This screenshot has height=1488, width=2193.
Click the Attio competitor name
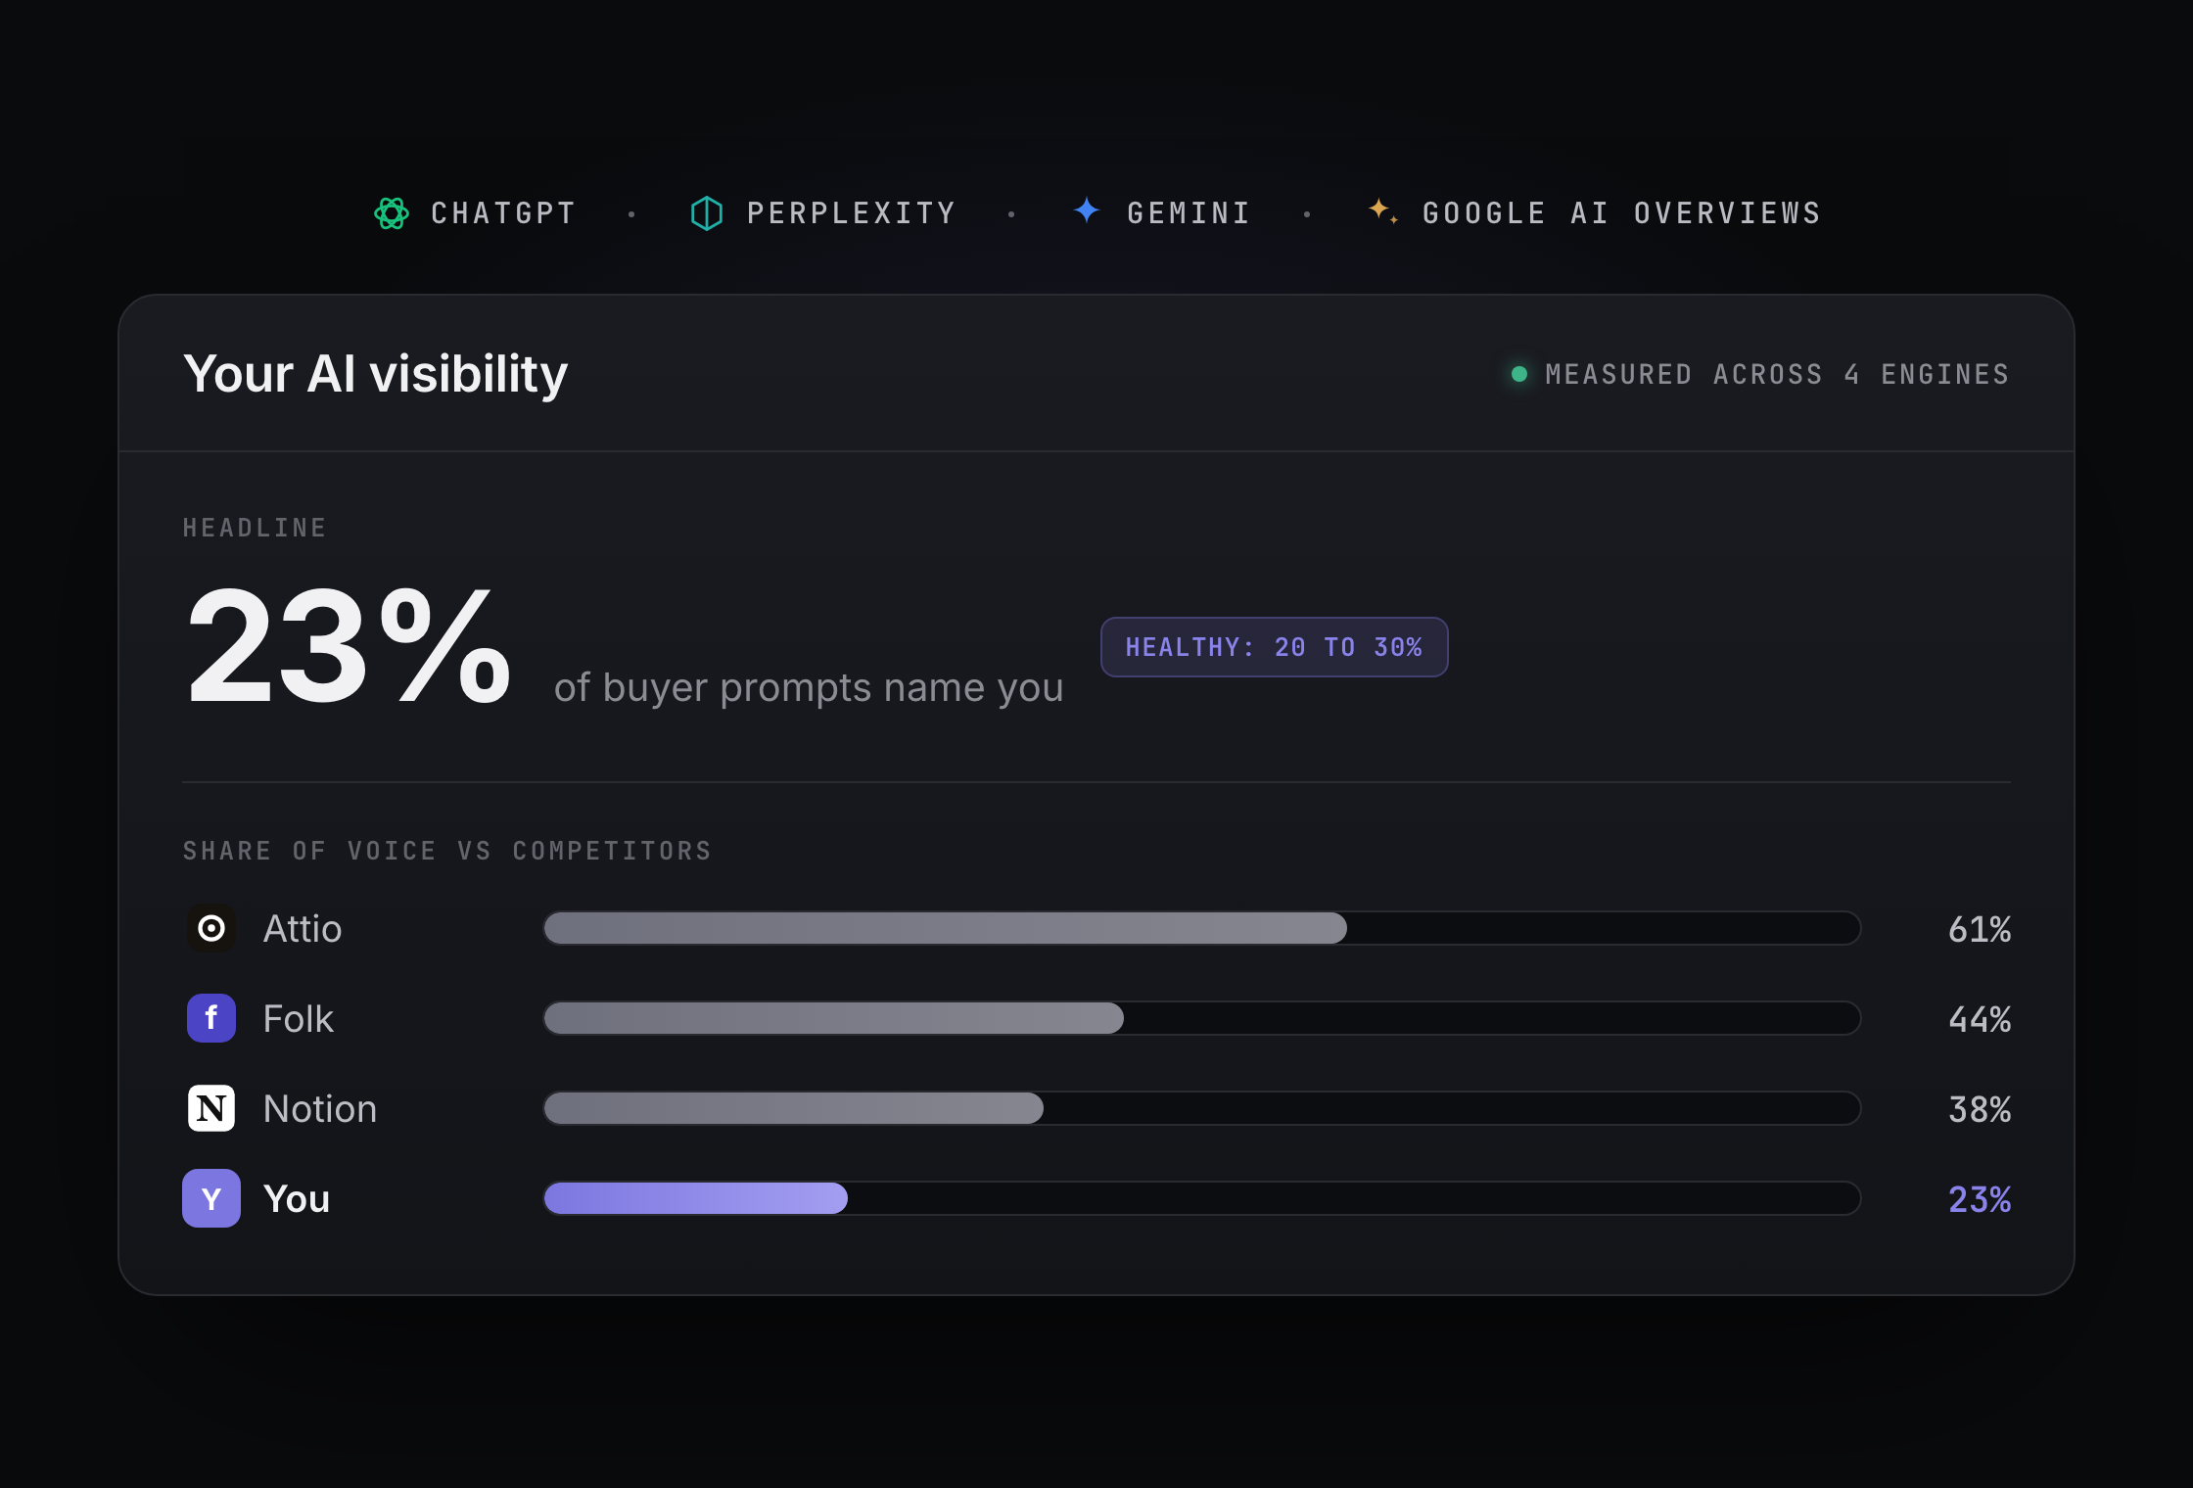pyautogui.click(x=303, y=928)
